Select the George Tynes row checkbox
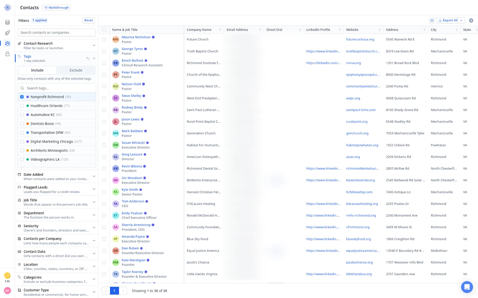This screenshot has width=478, height=298. coord(104,51)
